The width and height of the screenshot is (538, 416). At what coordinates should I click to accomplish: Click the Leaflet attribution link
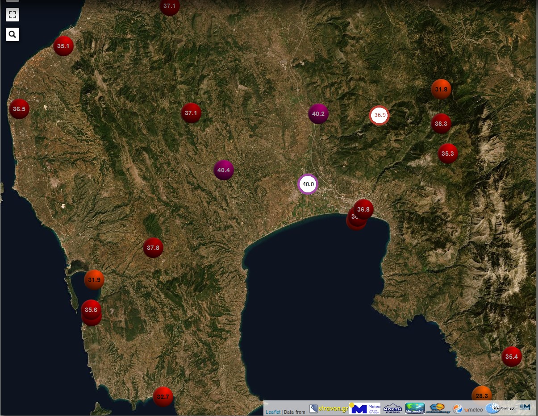[x=273, y=412]
